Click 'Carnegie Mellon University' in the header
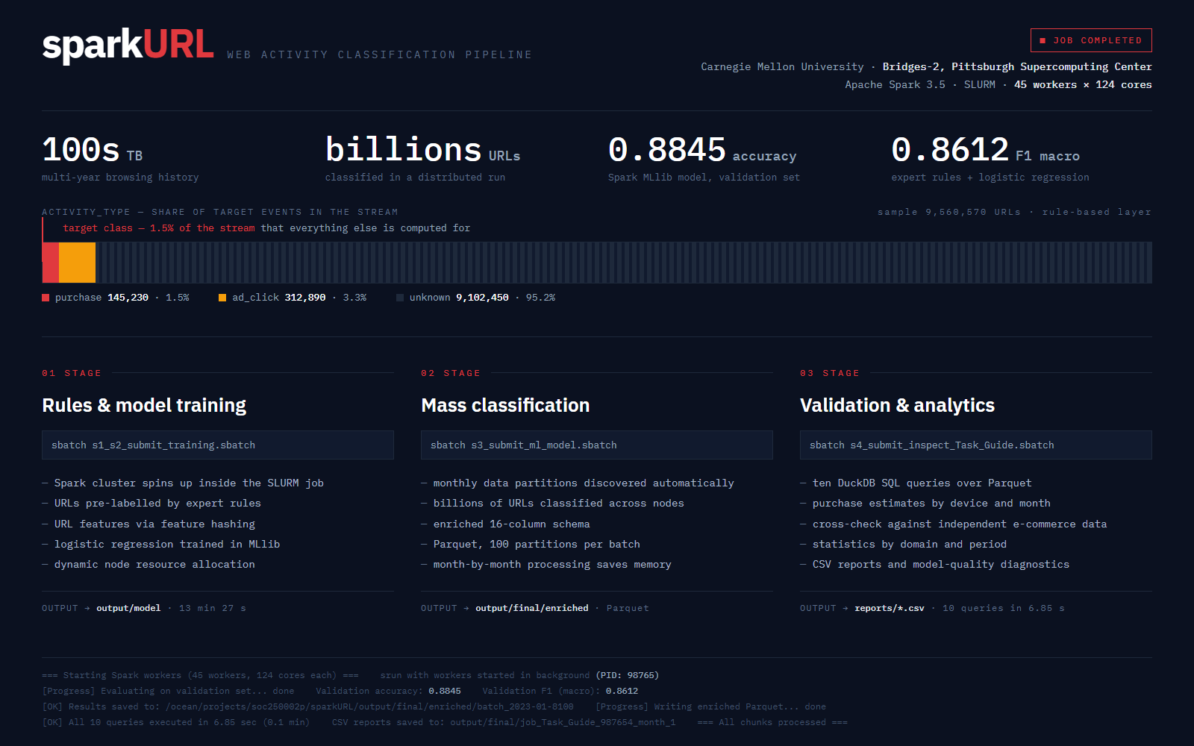The image size is (1194, 746). (782, 67)
